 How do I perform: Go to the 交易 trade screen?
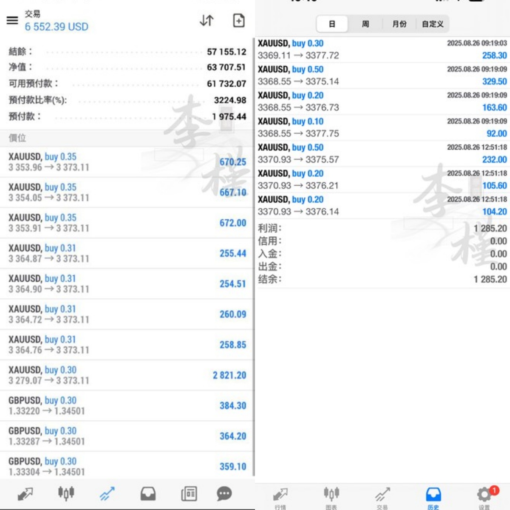tap(382, 495)
